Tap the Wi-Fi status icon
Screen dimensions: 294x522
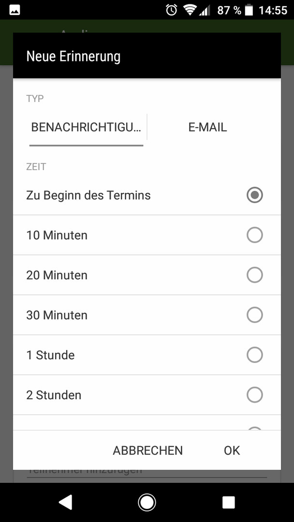(x=190, y=10)
